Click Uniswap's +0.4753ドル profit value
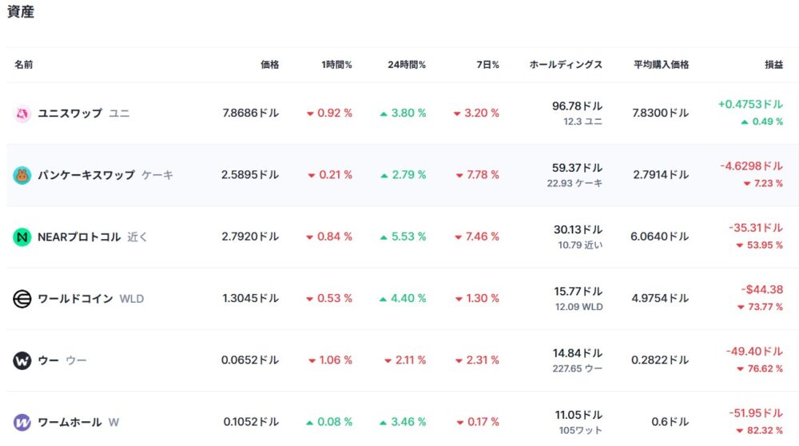The width and height of the screenshot is (799, 446). pos(750,105)
